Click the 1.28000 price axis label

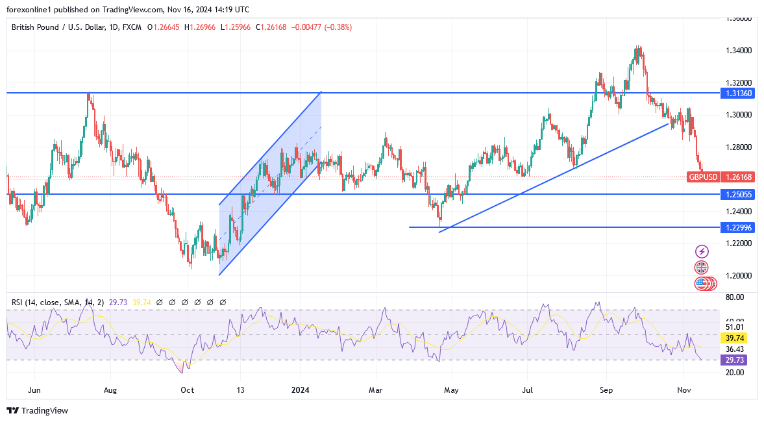tap(739, 147)
